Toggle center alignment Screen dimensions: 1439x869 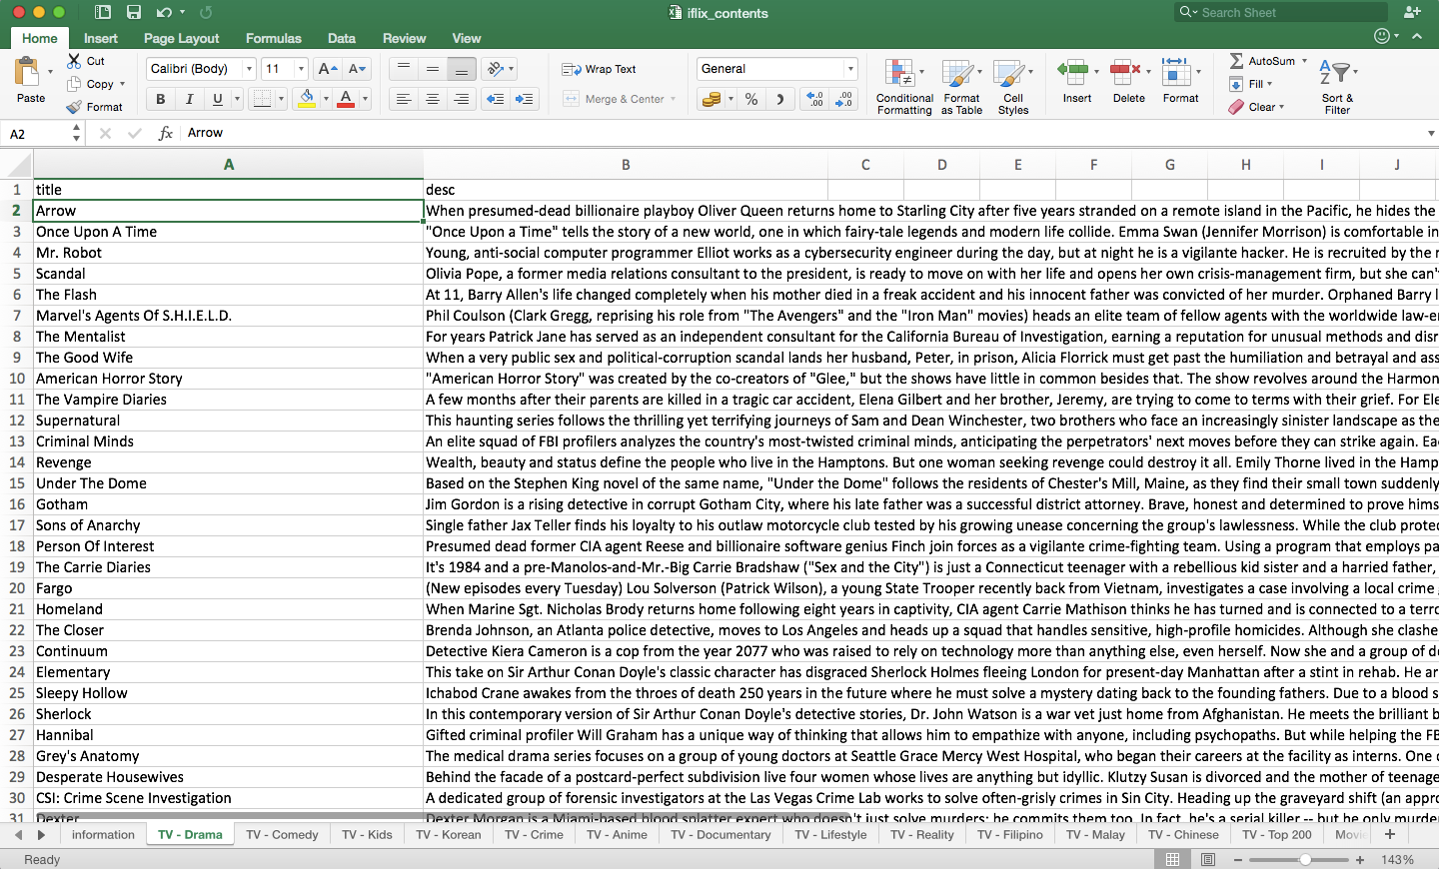click(x=432, y=99)
